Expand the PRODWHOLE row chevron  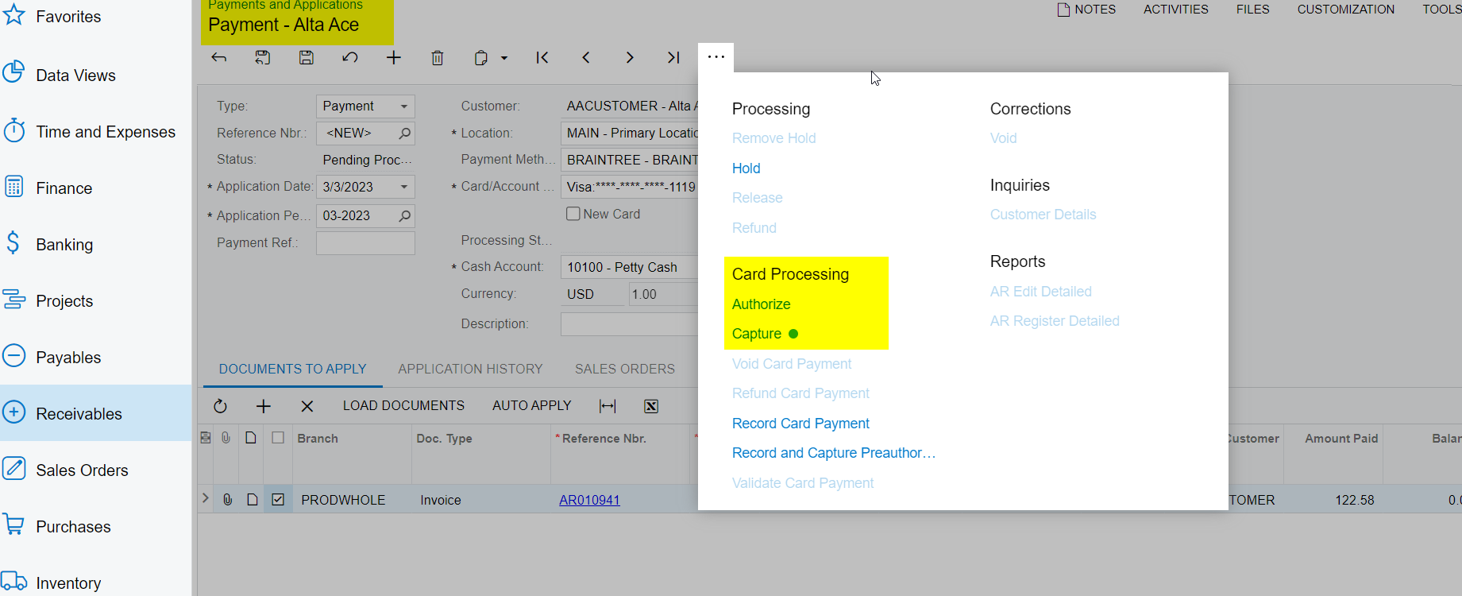[x=206, y=498]
